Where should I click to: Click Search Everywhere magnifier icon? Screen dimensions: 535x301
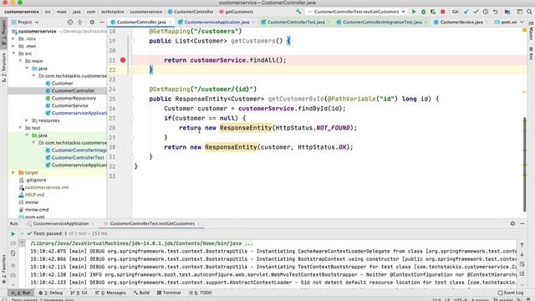pos(529,12)
